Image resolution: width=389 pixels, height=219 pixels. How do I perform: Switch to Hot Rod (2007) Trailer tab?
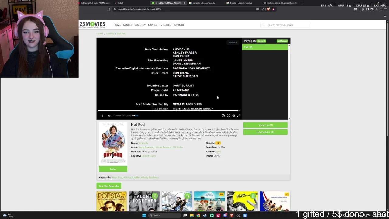pos(95,3)
